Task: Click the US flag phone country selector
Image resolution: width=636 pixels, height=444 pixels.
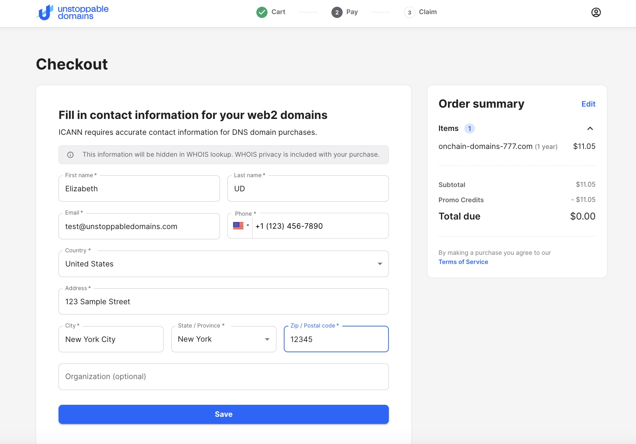Action: 241,226
